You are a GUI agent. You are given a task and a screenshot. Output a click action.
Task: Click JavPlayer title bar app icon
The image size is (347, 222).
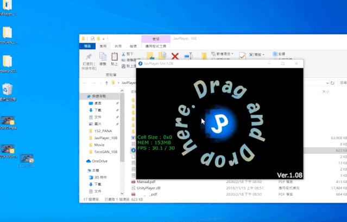coord(140,63)
